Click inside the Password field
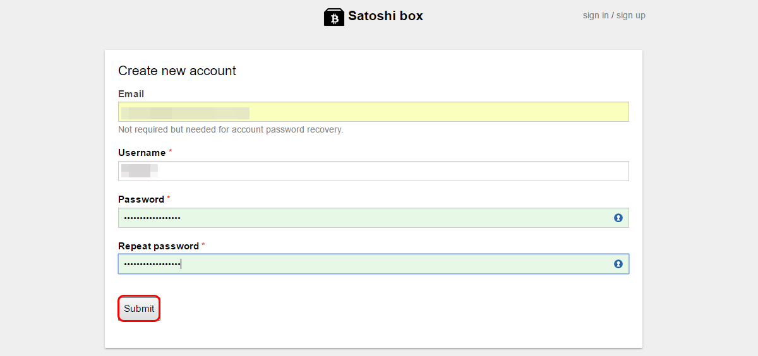This screenshot has width=758, height=356. point(373,218)
